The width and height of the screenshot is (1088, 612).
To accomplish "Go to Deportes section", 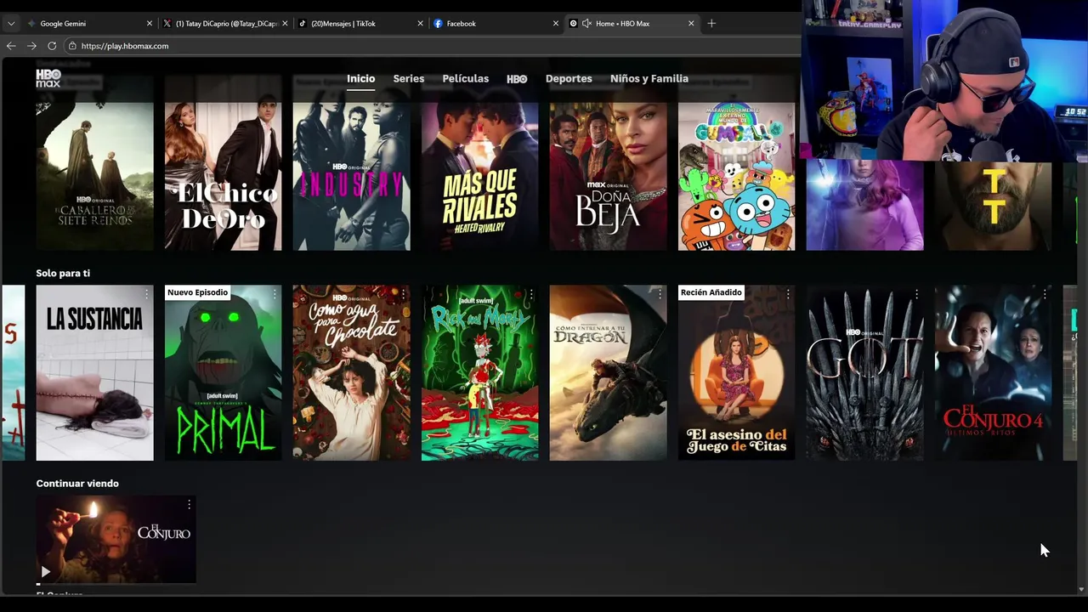I will tap(569, 78).
